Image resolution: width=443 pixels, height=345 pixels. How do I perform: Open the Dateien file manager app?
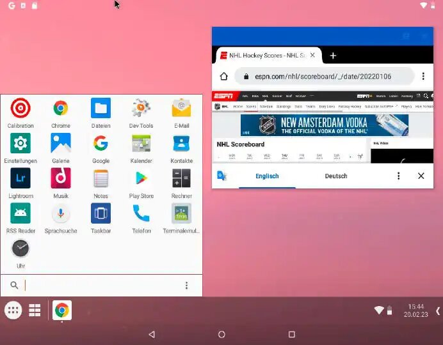click(101, 113)
